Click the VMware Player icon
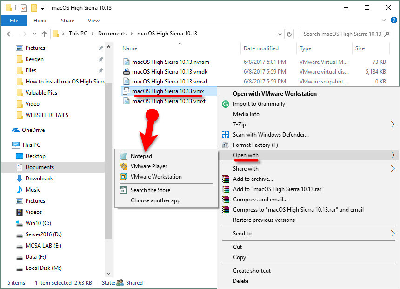400x289 pixels. (123, 166)
